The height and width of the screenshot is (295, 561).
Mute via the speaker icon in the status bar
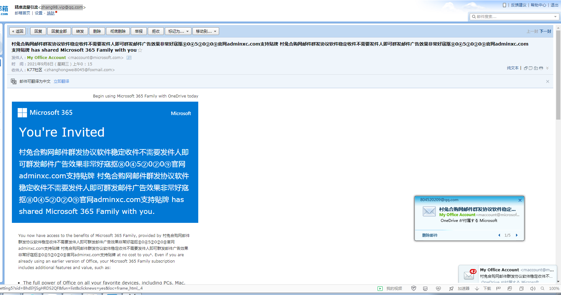coord(533,288)
